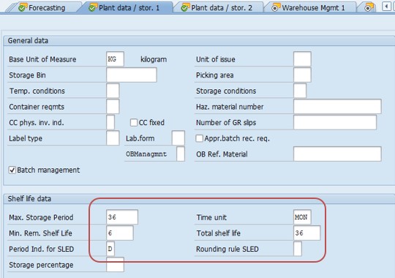Click the Label type field

pyautogui.click(x=113, y=138)
